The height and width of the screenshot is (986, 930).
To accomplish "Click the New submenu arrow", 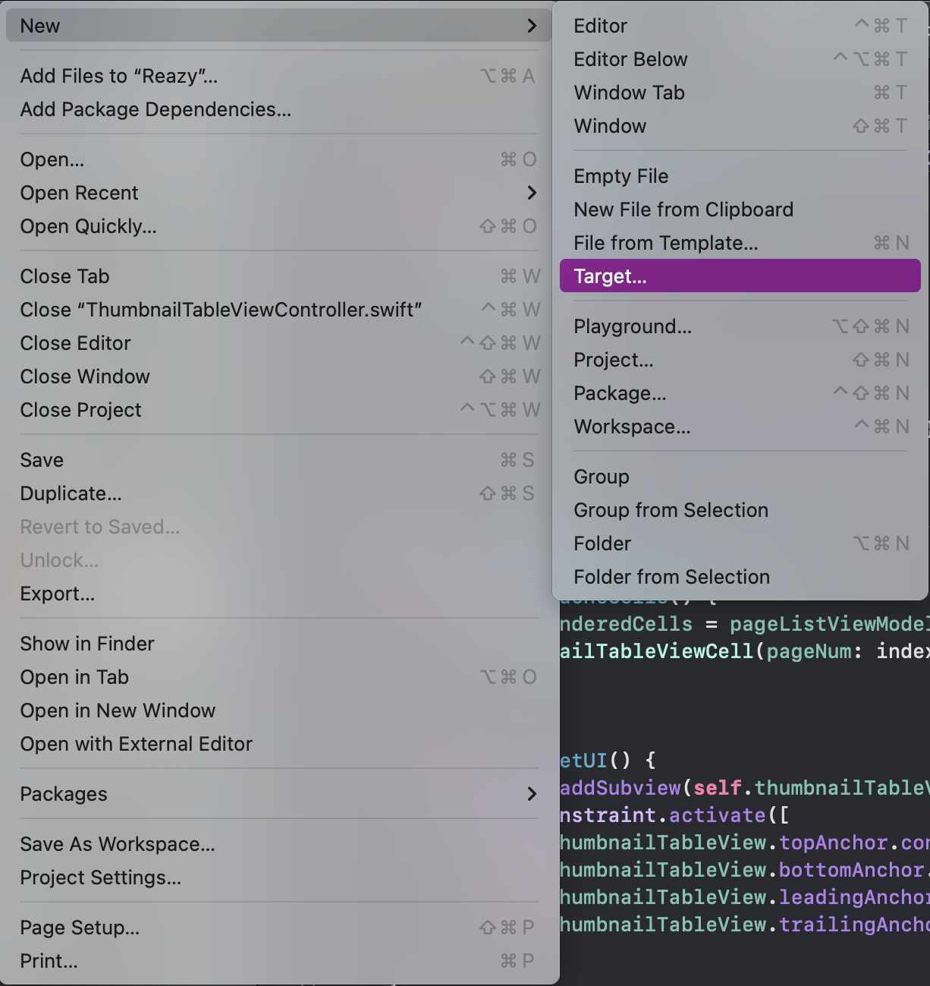I will pyautogui.click(x=531, y=26).
